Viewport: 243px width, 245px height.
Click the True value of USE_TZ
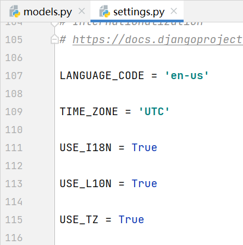click(x=131, y=220)
